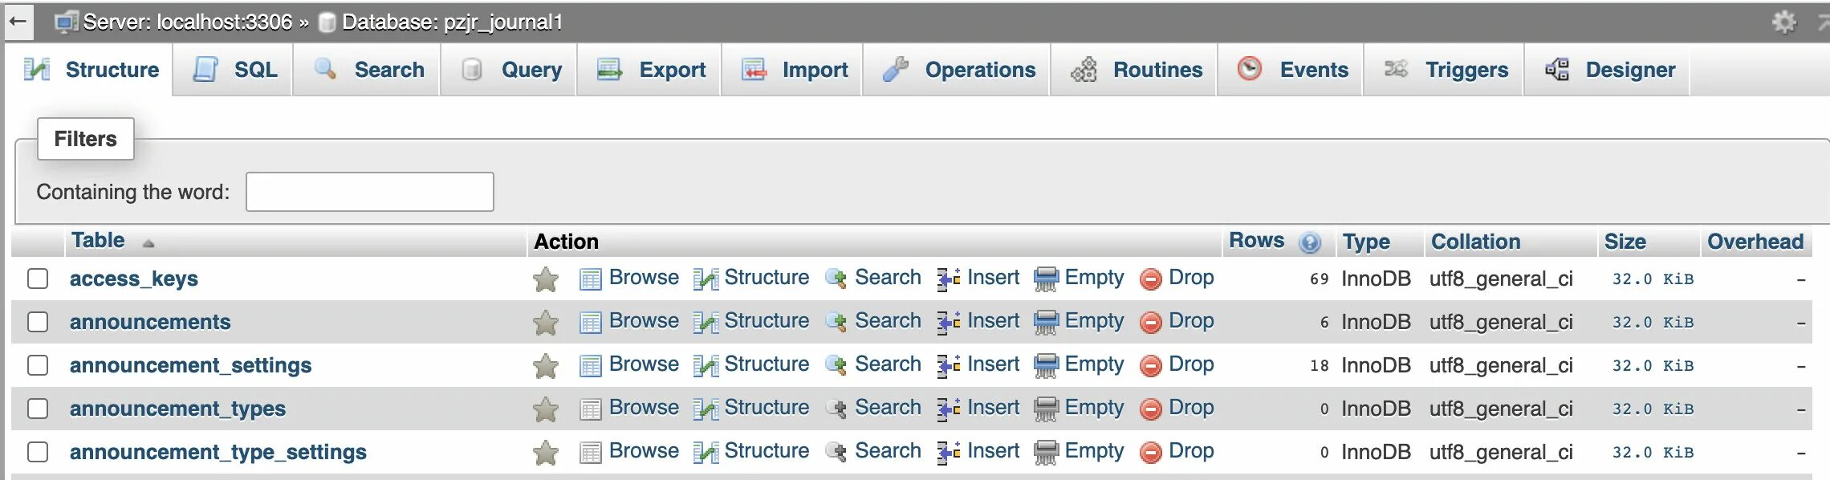Click Structure icon in announcement_type_settings row
This screenshot has width=1830, height=480.
706,453
